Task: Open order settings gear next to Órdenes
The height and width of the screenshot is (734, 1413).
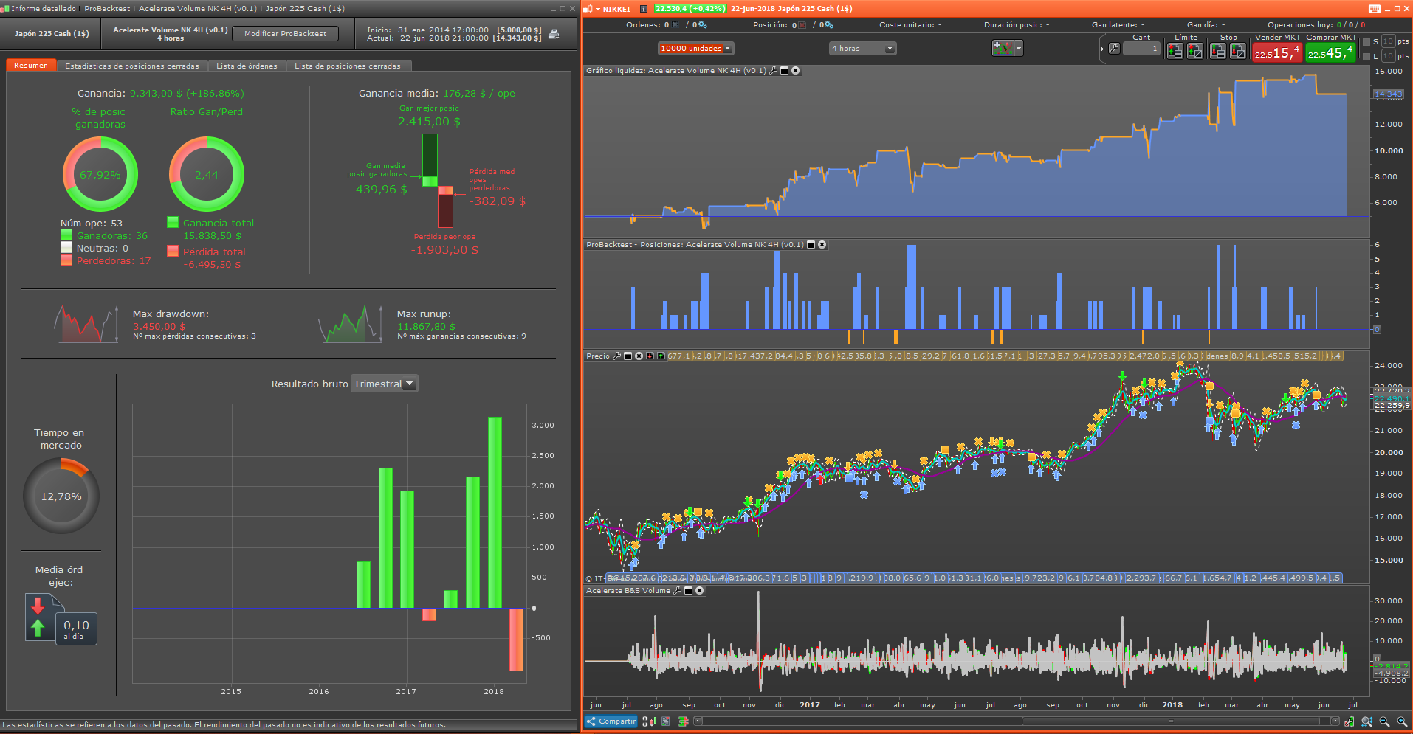Action: [x=704, y=25]
